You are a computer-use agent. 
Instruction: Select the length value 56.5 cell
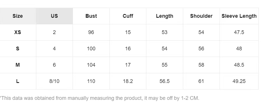click(164, 81)
